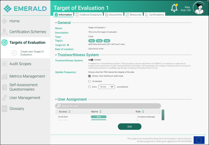This screenshot has width=209, height=145.
Task: Click the Home sidebar icon
Action: coord(4,21)
